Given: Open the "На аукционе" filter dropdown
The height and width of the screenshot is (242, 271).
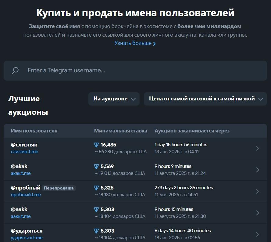Looking at the screenshot, I should 114,99.
